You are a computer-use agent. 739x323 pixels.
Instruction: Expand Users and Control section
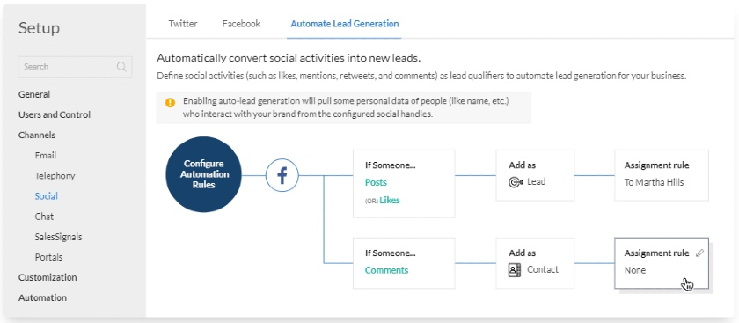pos(55,114)
